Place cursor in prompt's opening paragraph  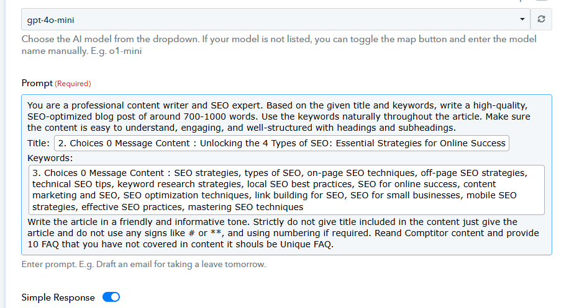tap(278, 117)
